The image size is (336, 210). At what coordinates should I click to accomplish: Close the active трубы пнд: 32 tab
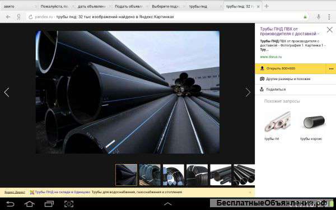pyautogui.click(x=258, y=7)
